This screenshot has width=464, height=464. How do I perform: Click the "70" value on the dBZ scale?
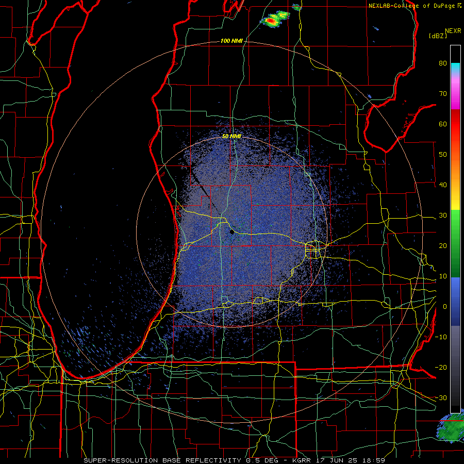tap(443, 93)
